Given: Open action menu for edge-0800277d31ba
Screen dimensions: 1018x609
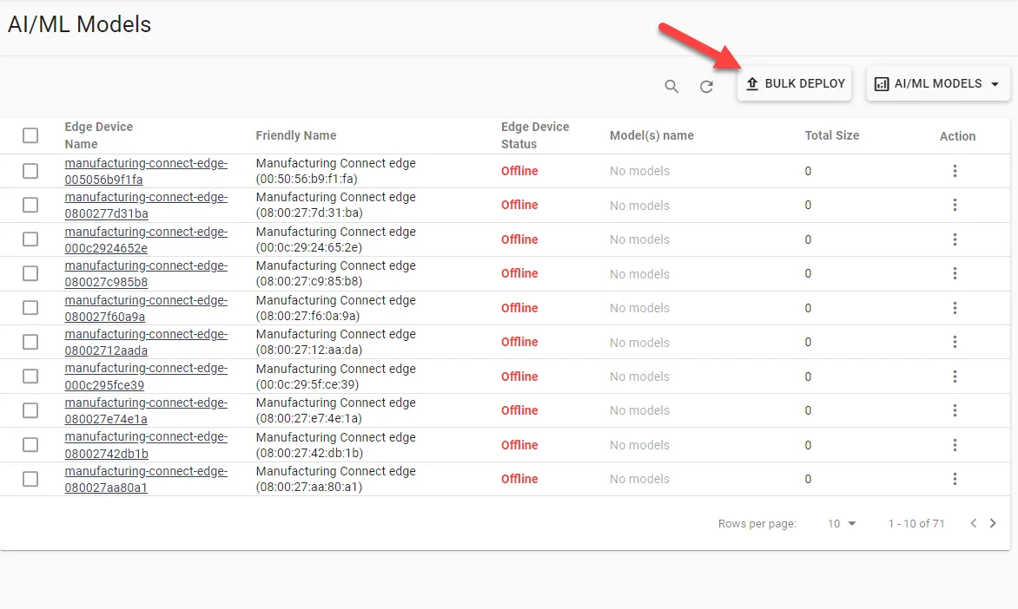Looking at the screenshot, I should point(955,205).
